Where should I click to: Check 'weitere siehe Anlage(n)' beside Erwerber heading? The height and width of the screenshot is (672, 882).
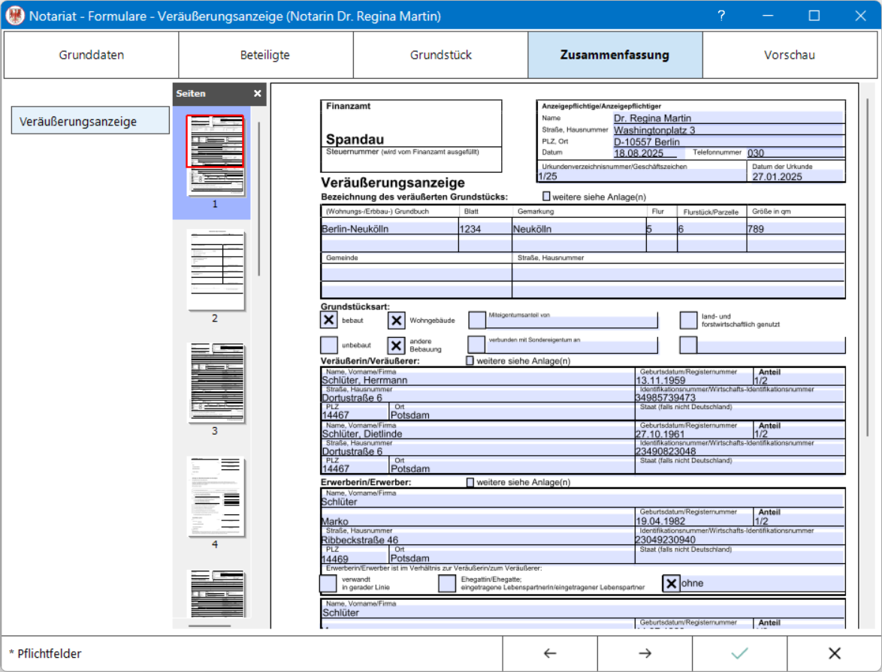point(470,482)
